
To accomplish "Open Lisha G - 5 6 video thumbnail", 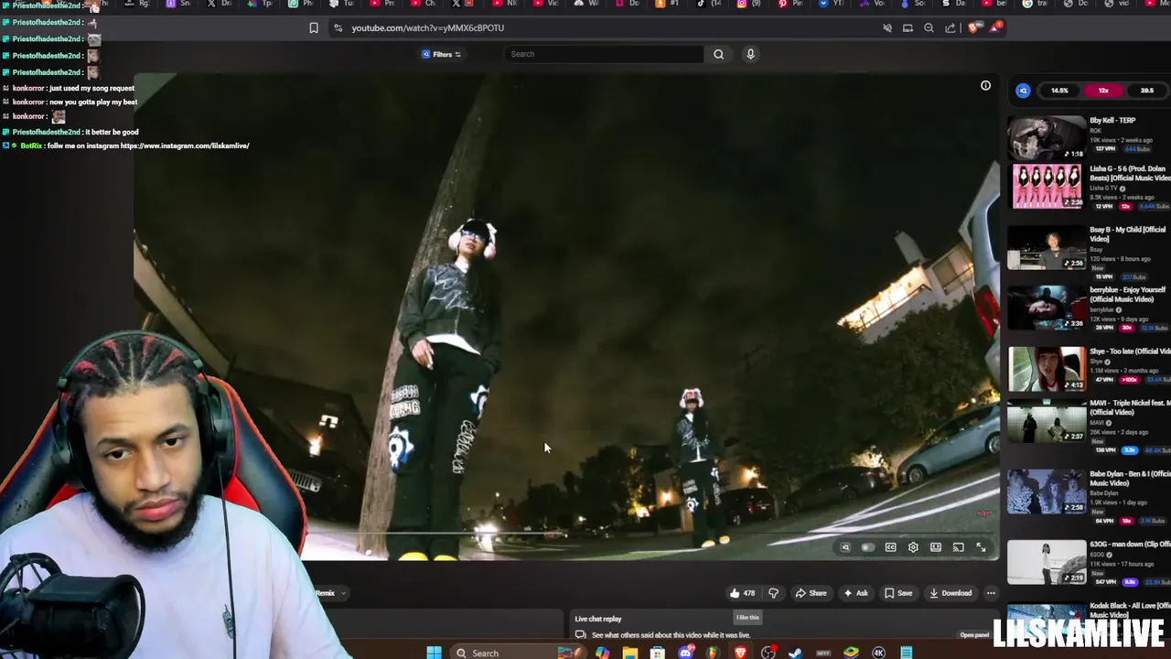I will [x=1047, y=188].
